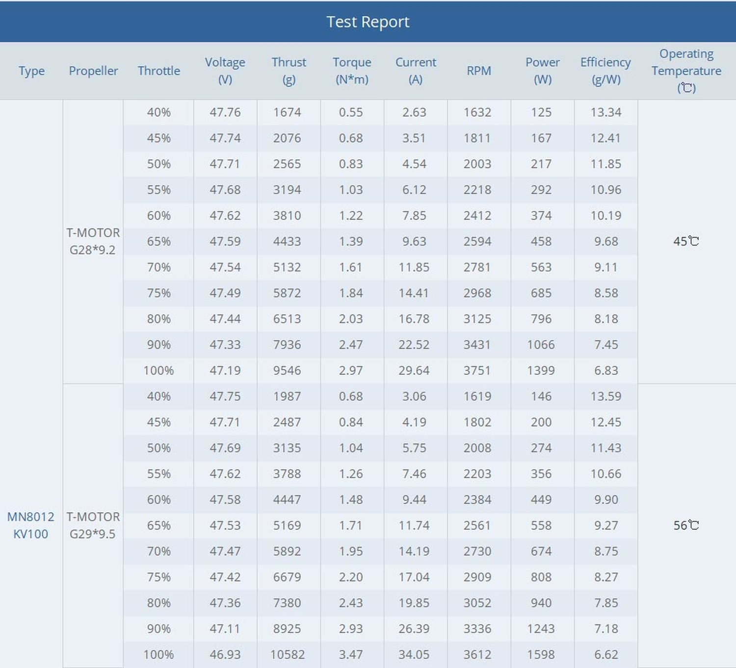736x668 pixels.
Task: Click the Torque (N*m) column header
Action: coord(352,71)
